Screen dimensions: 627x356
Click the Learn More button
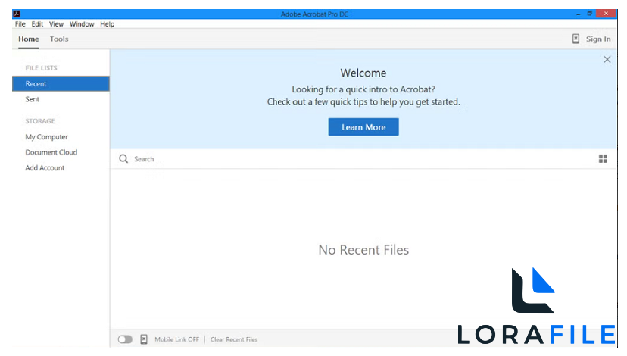[x=363, y=126]
